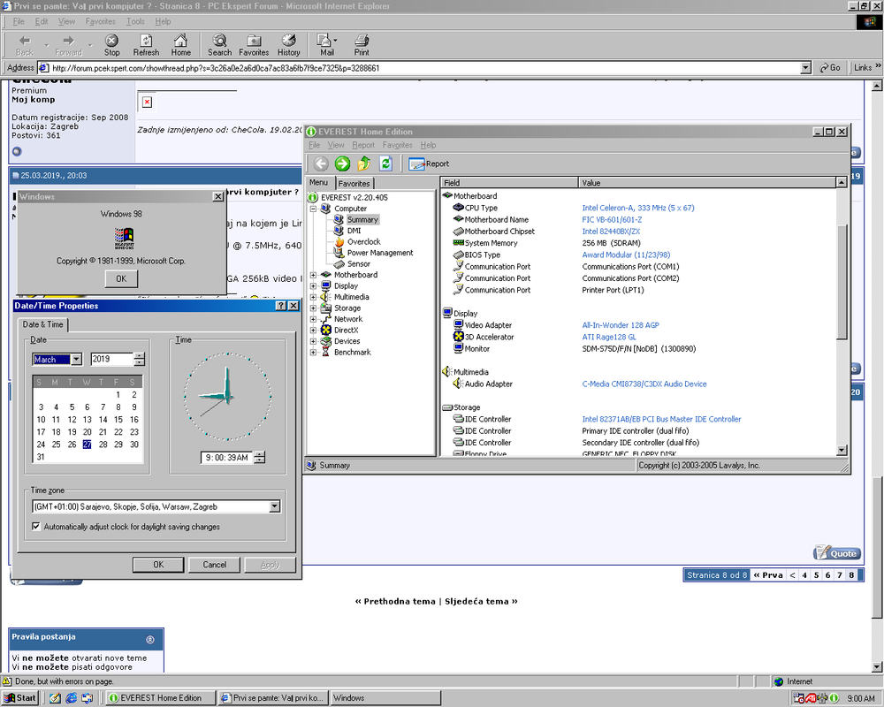
Task: Expand the Display node in EVEREST tree
Action: (314, 285)
